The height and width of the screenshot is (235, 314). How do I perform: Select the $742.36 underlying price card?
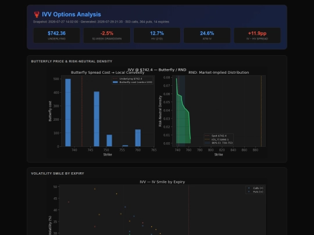pos(56,35)
